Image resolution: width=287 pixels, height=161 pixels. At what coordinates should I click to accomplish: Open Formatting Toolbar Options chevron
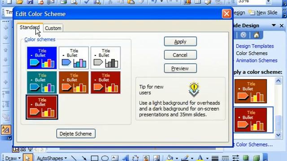coord(284,13)
